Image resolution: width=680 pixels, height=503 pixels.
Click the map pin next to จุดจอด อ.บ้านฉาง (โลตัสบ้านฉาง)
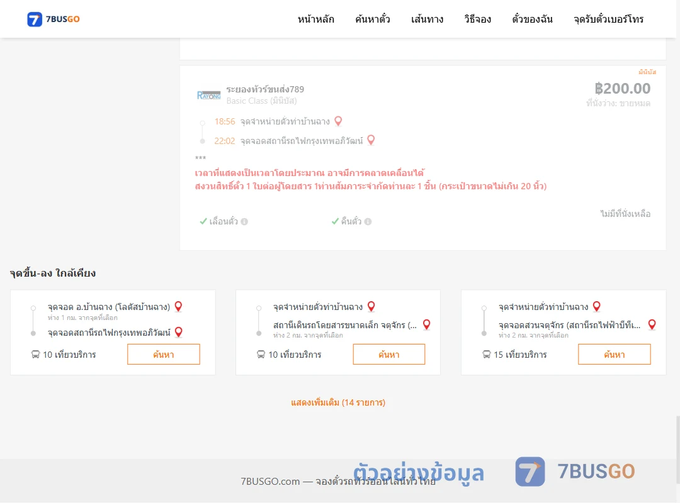tap(178, 307)
